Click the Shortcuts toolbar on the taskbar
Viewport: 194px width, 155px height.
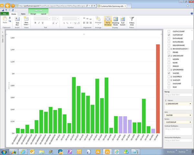171,152
